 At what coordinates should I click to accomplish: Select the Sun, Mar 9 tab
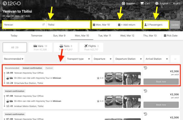(x=59, y=36)
